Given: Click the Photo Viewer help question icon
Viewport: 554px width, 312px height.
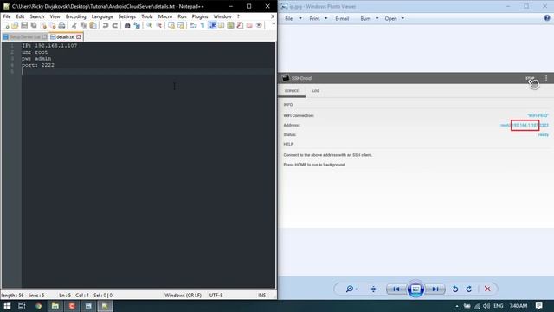Looking at the screenshot, I should (547, 18).
